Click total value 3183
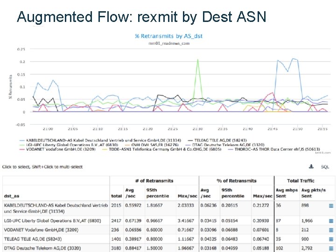This screenshot has height=252, width=336. coord(116,248)
